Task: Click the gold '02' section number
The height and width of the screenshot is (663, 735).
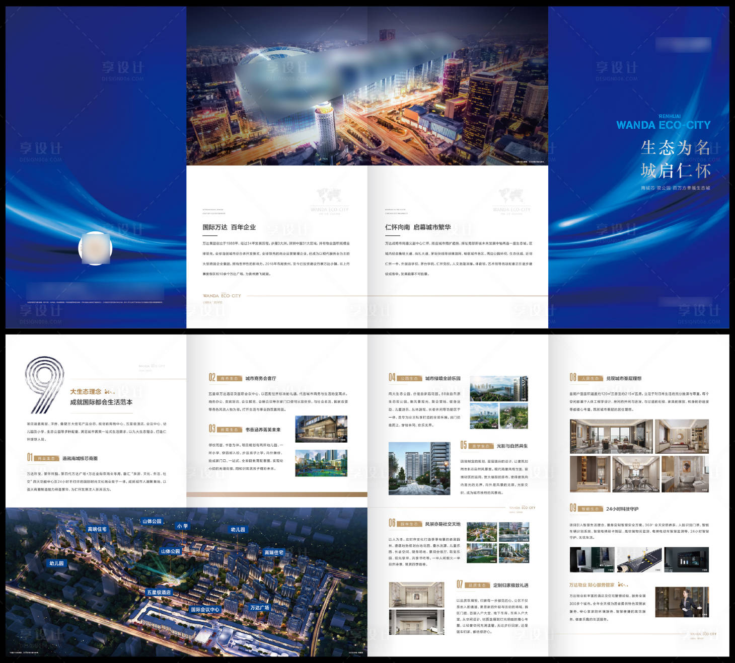Action: click(x=212, y=377)
